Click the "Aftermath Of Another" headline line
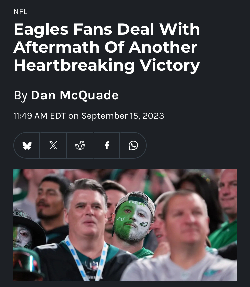The height and width of the screenshot is (287, 250). pyautogui.click(x=106, y=47)
